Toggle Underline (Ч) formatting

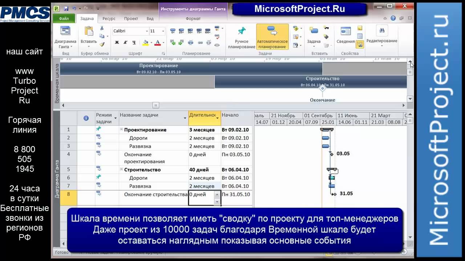coord(134,42)
